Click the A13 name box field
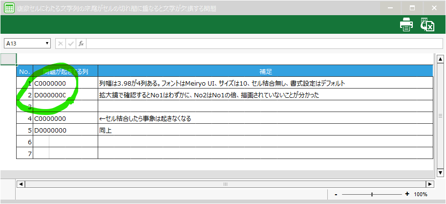 pyautogui.click(x=24, y=44)
